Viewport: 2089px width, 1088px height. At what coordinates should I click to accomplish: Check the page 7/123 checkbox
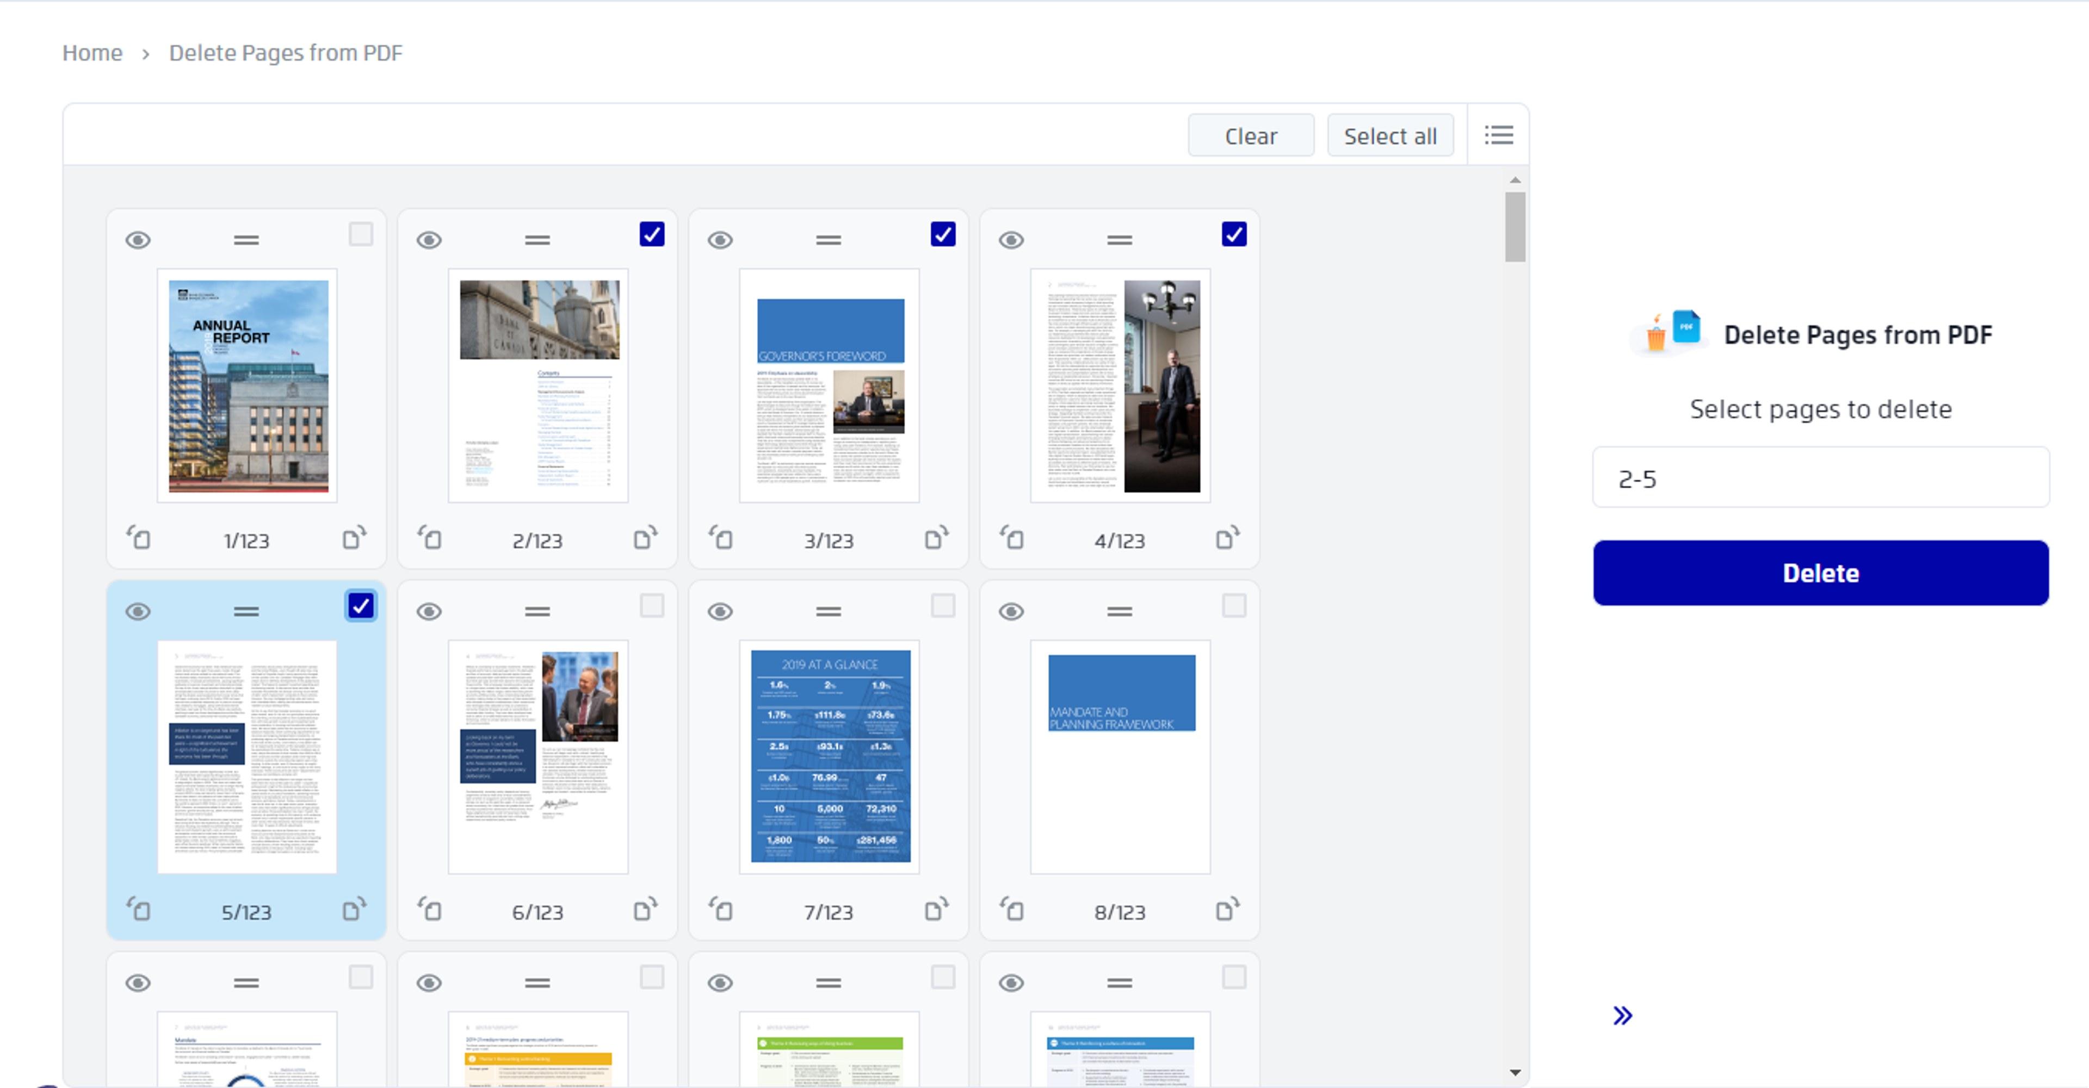click(x=943, y=606)
